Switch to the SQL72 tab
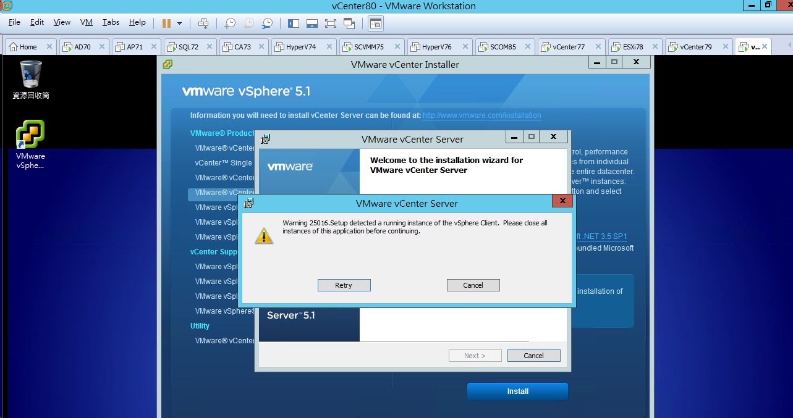 189,47
